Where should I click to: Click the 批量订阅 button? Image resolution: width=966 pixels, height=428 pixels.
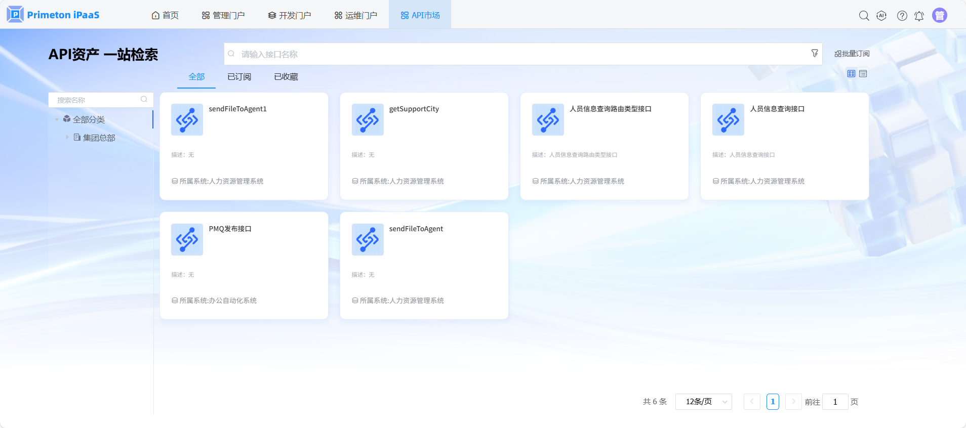pyautogui.click(x=852, y=54)
